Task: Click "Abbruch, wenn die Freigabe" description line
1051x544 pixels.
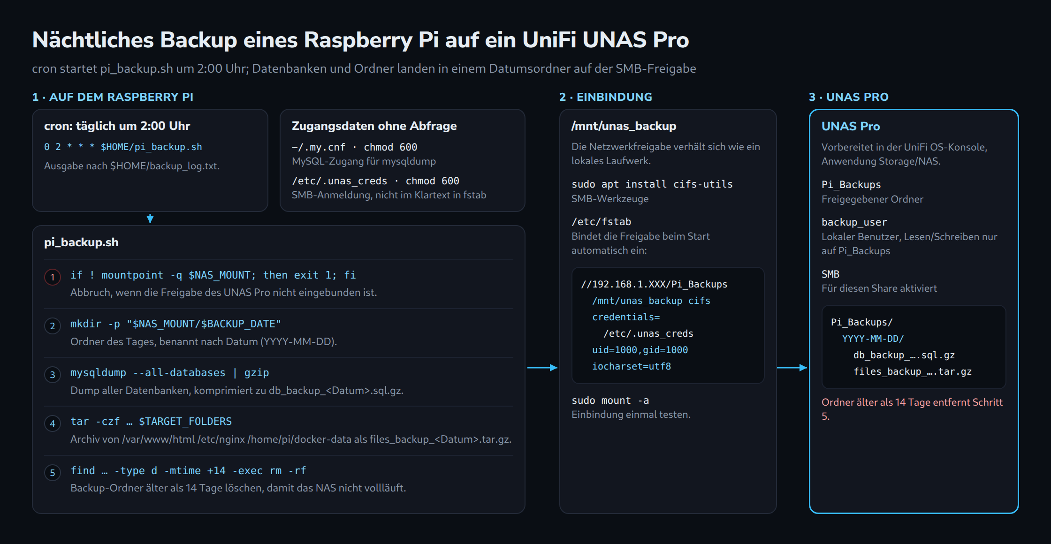Action: (224, 293)
